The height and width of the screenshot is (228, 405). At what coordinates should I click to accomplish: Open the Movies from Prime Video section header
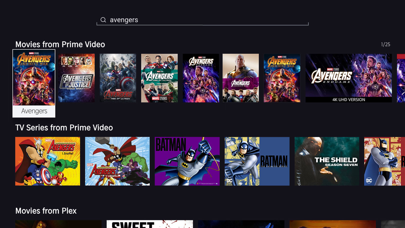pyautogui.click(x=60, y=45)
